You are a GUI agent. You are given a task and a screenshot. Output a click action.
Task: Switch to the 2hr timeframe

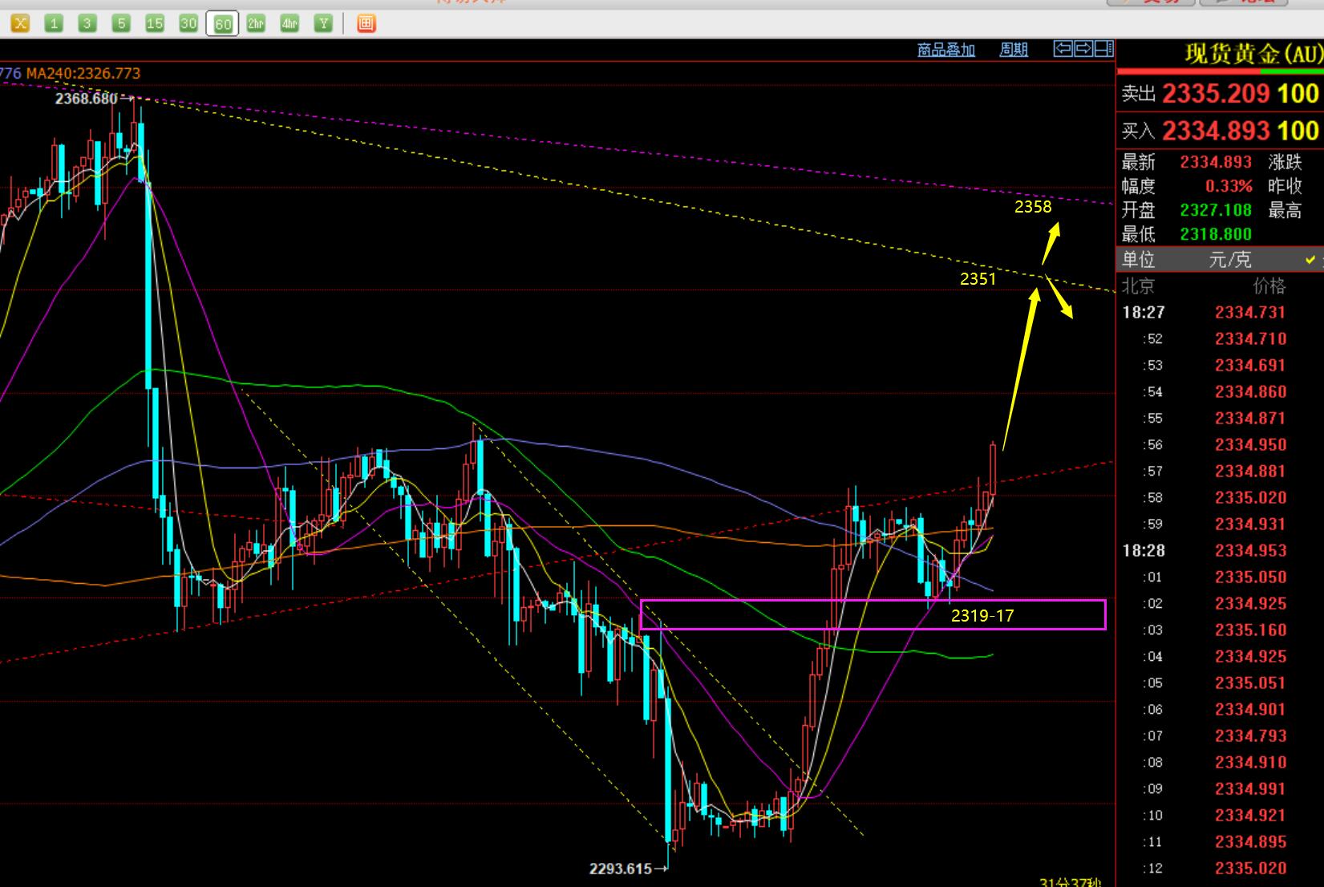(256, 24)
